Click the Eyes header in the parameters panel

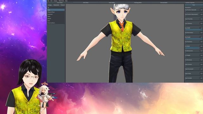194,5
